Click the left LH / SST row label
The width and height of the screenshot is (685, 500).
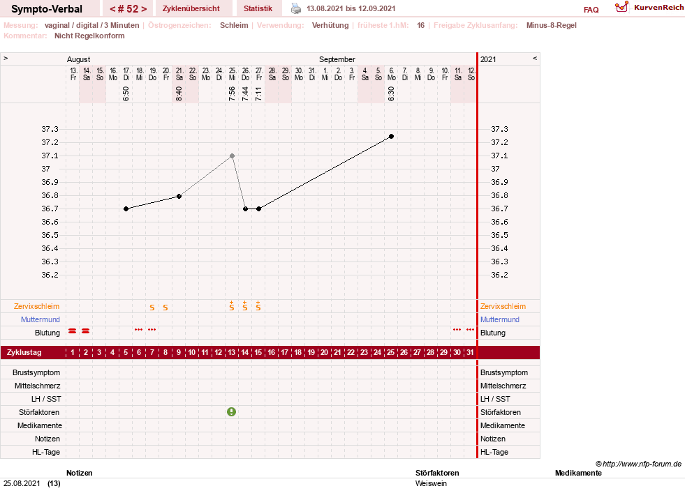pyautogui.click(x=46, y=399)
